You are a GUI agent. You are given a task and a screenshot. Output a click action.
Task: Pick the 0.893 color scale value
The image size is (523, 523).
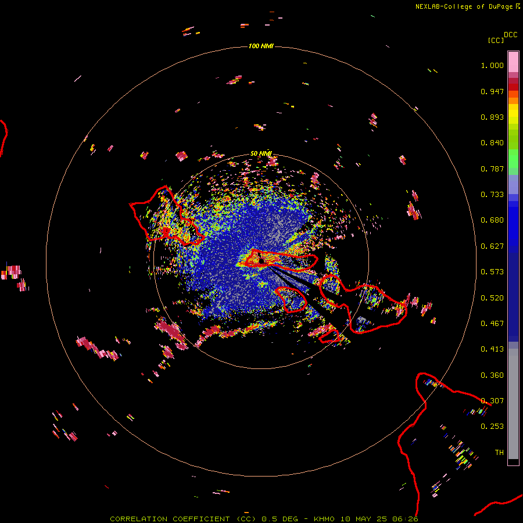click(492, 117)
